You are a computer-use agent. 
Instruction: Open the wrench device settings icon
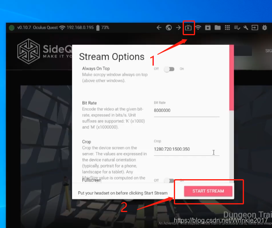coord(246,28)
